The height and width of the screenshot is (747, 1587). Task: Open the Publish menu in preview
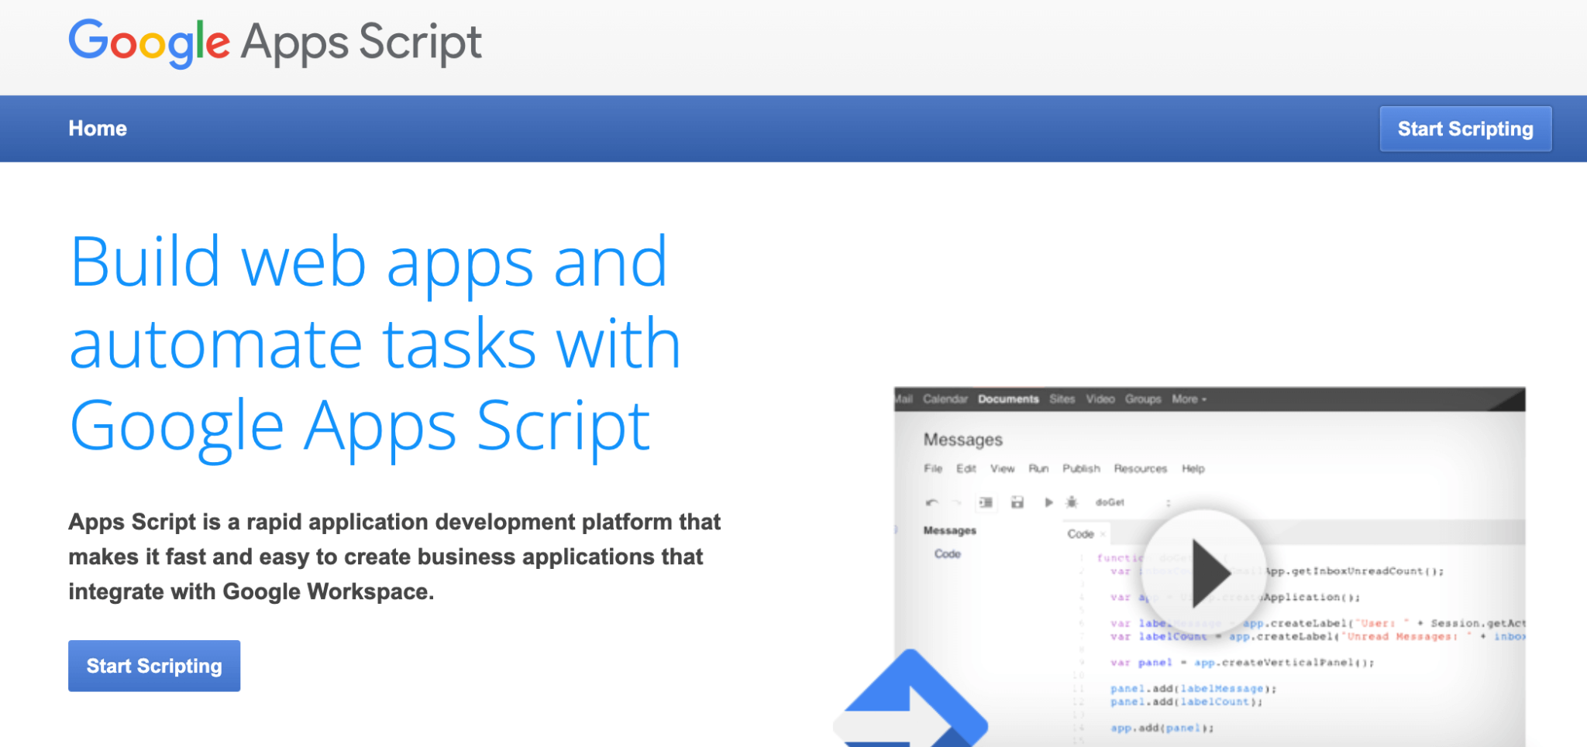pos(1081,469)
